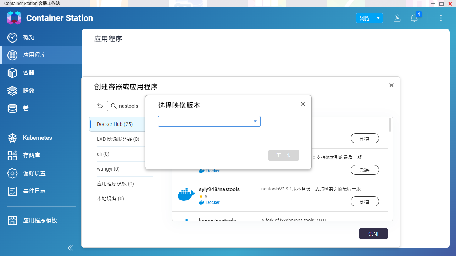
Task: Collapse the sidebar with the double chevron
Action: point(71,248)
